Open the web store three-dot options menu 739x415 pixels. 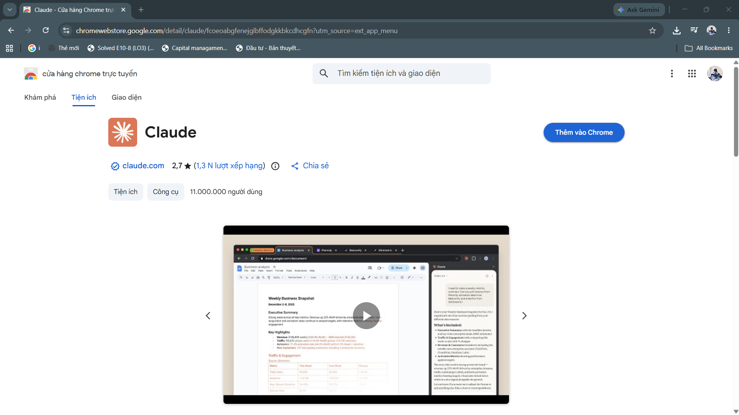click(672, 74)
